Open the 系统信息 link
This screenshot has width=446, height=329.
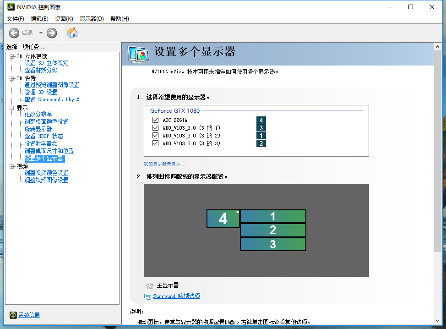click(x=29, y=315)
